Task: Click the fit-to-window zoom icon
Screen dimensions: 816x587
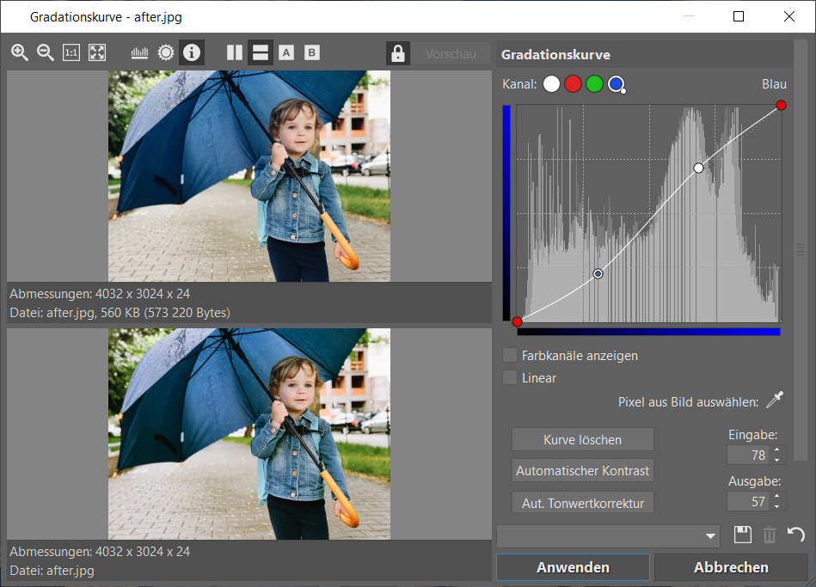Action: [97, 52]
